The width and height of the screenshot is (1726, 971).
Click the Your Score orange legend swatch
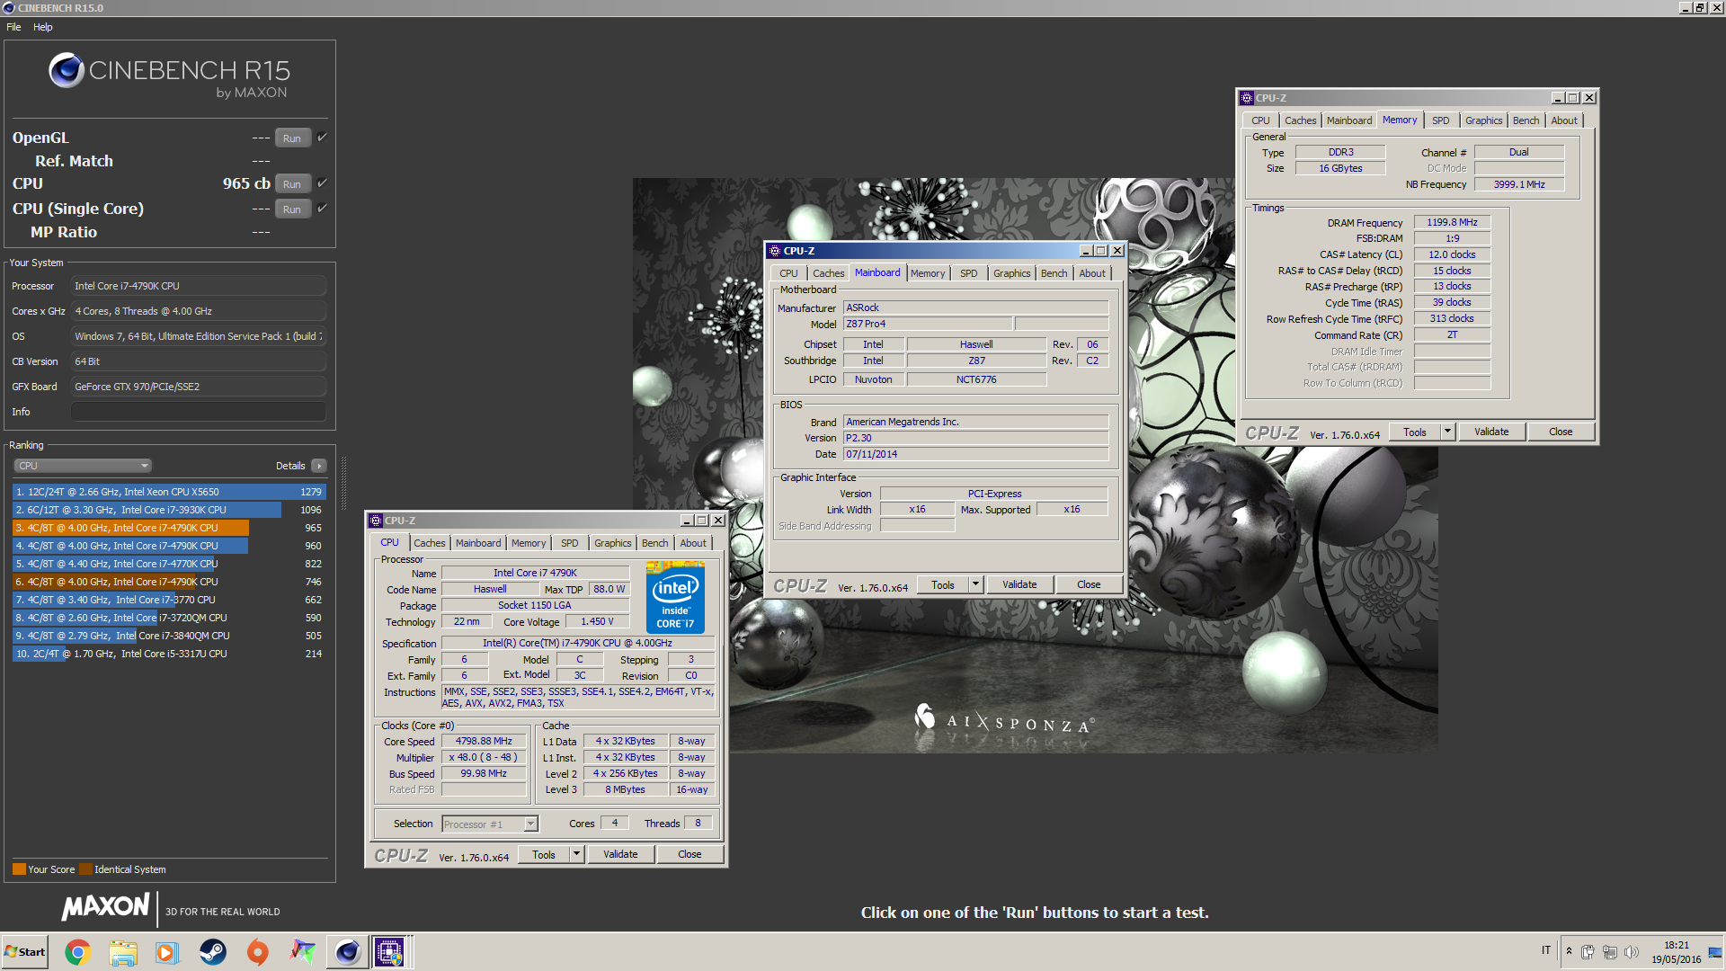tap(19, 869)
